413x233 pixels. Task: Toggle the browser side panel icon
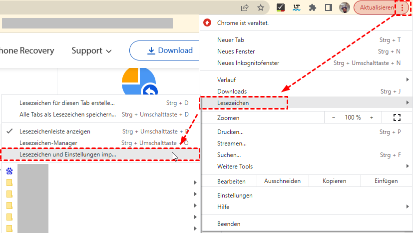pyautogui.click(x=328, y=7)
